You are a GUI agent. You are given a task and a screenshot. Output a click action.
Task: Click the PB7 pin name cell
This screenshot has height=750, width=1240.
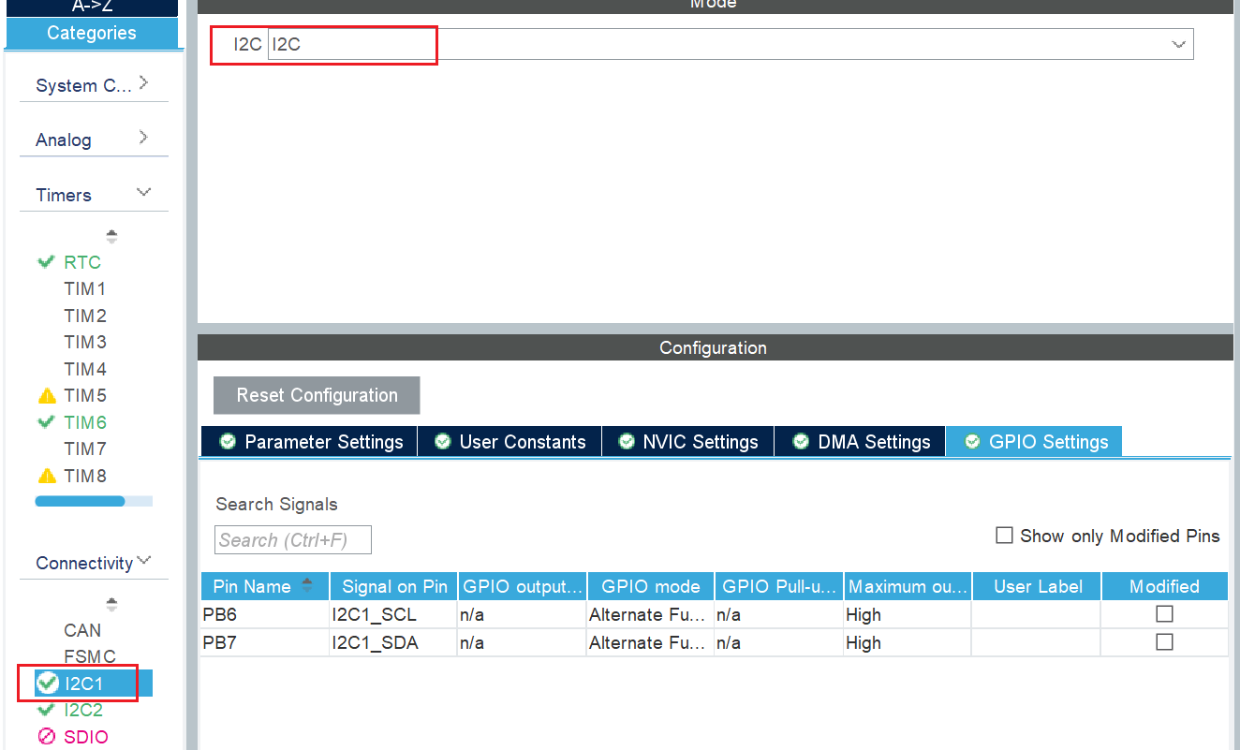pos(265,643)
